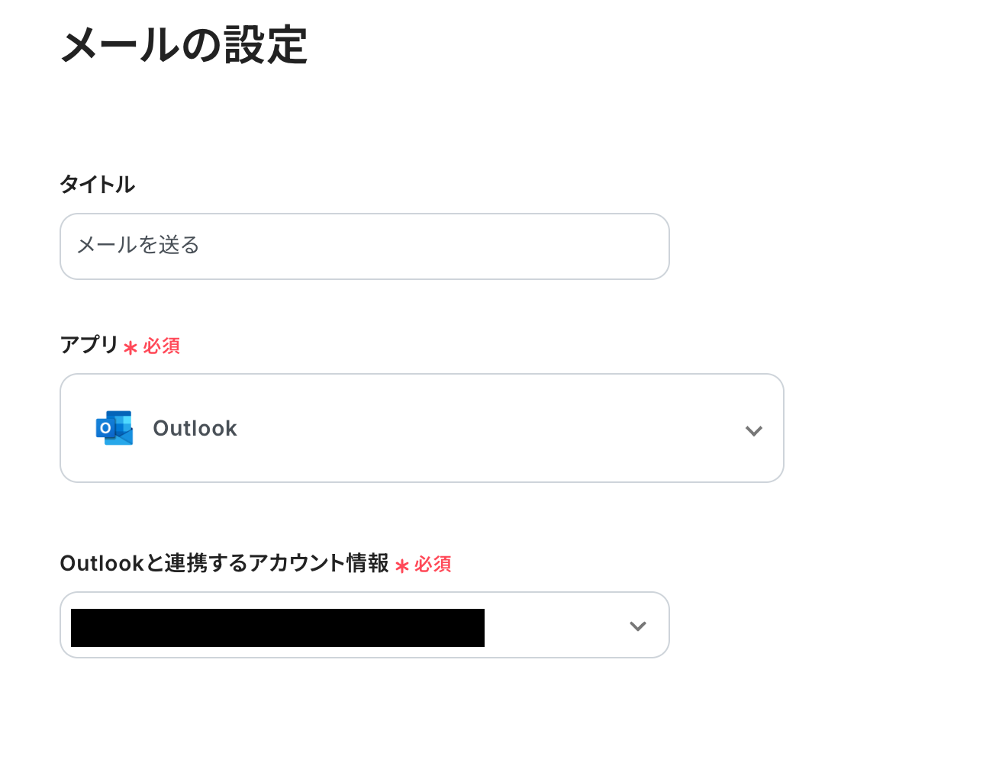Click the アプリ field label
Screen dimensions: 986x766
coord(89,345)
